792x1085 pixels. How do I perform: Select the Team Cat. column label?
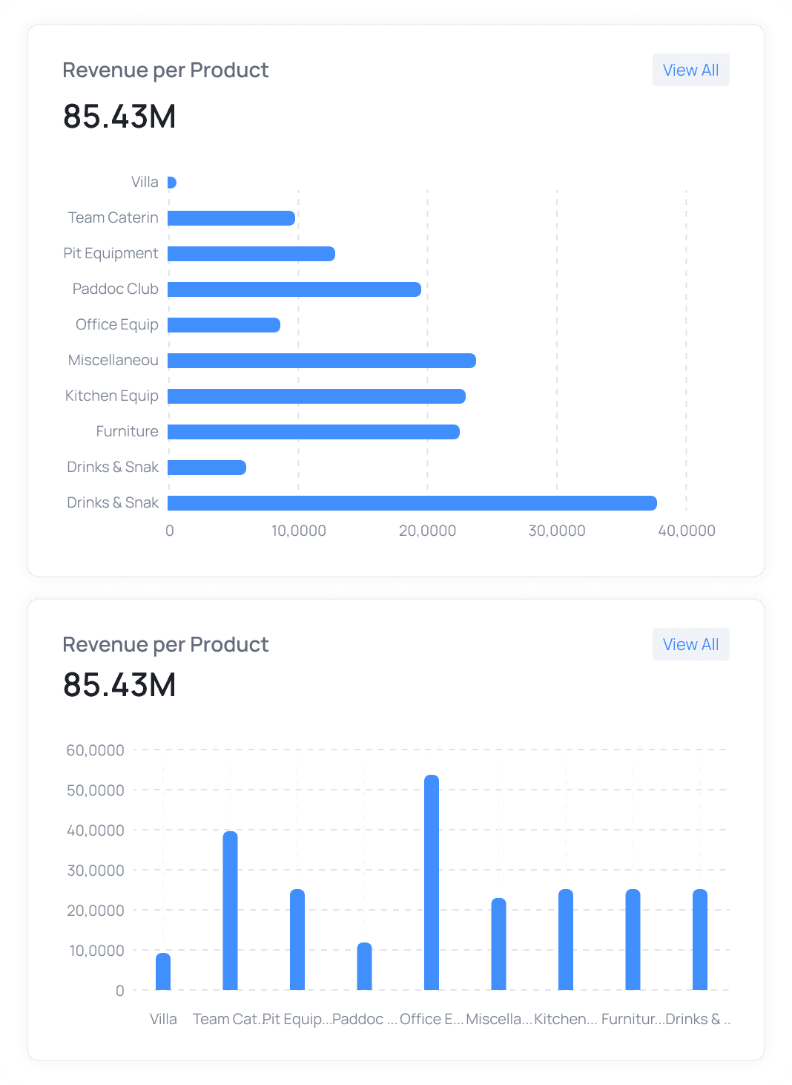pyautogui.click(x=226, y=1019)
